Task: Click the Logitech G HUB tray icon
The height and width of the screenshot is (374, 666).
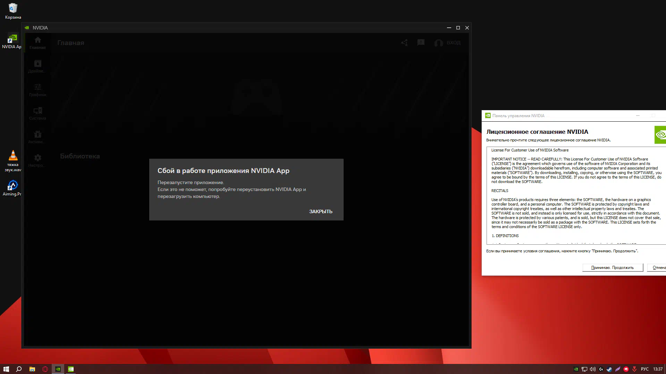Action: [601, 369]
